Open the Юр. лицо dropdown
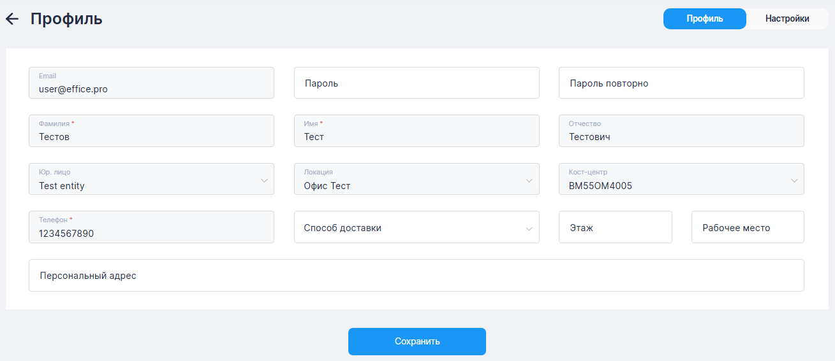Screen dimensions: 835x361 pos(151,180)
